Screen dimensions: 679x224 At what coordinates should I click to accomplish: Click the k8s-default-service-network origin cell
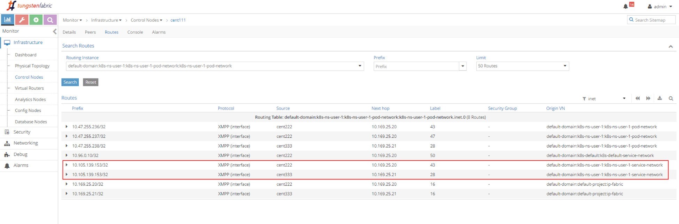600,155
